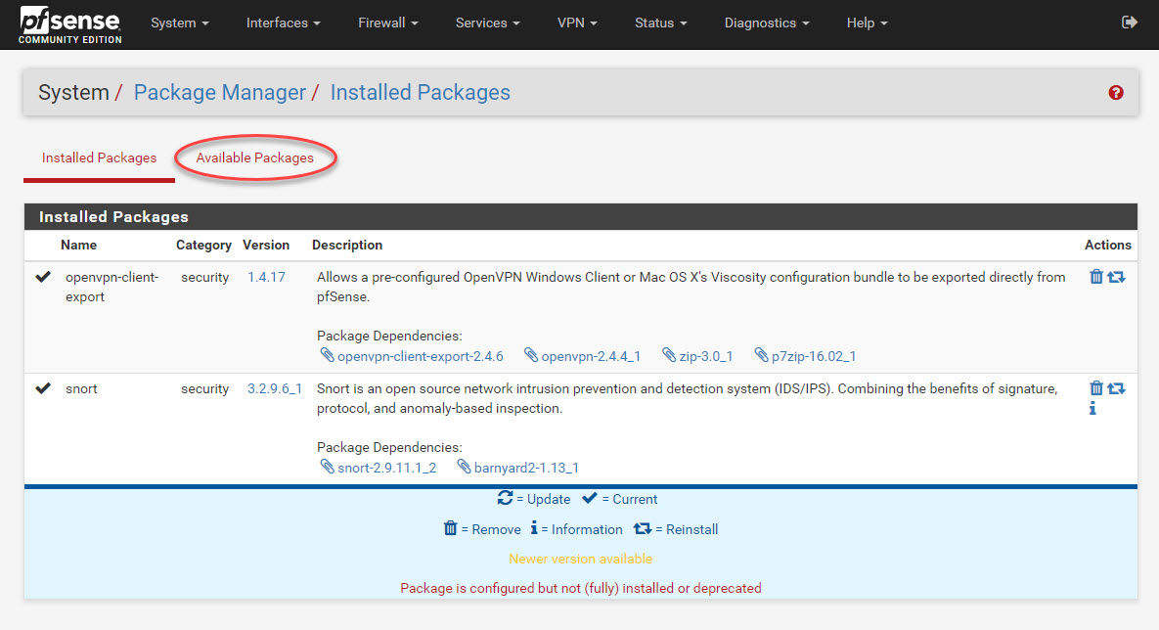
Task: Click paperclip icon before openvpn-client-export-2.4.6
Action: click(327, 355)
